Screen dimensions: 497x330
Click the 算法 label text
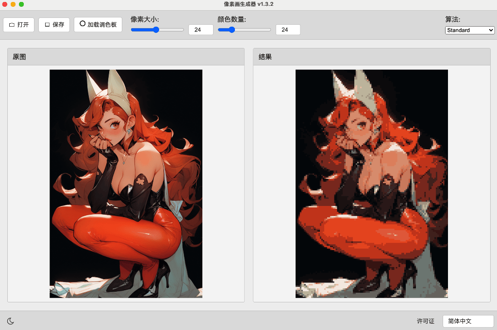click(x=452, y=19)
